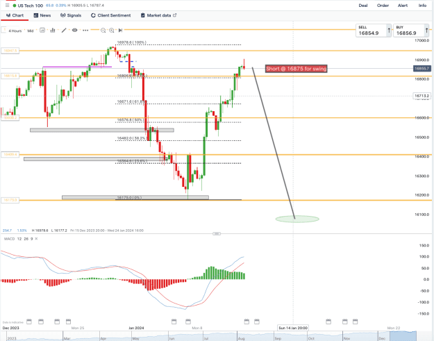
Task: Click the leftmost calendar event marker
Action: pyautogui.click(x=28, y=322)
